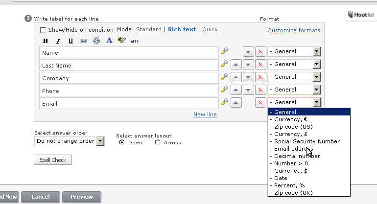Choose Currency, € format option

click(309, 119)
